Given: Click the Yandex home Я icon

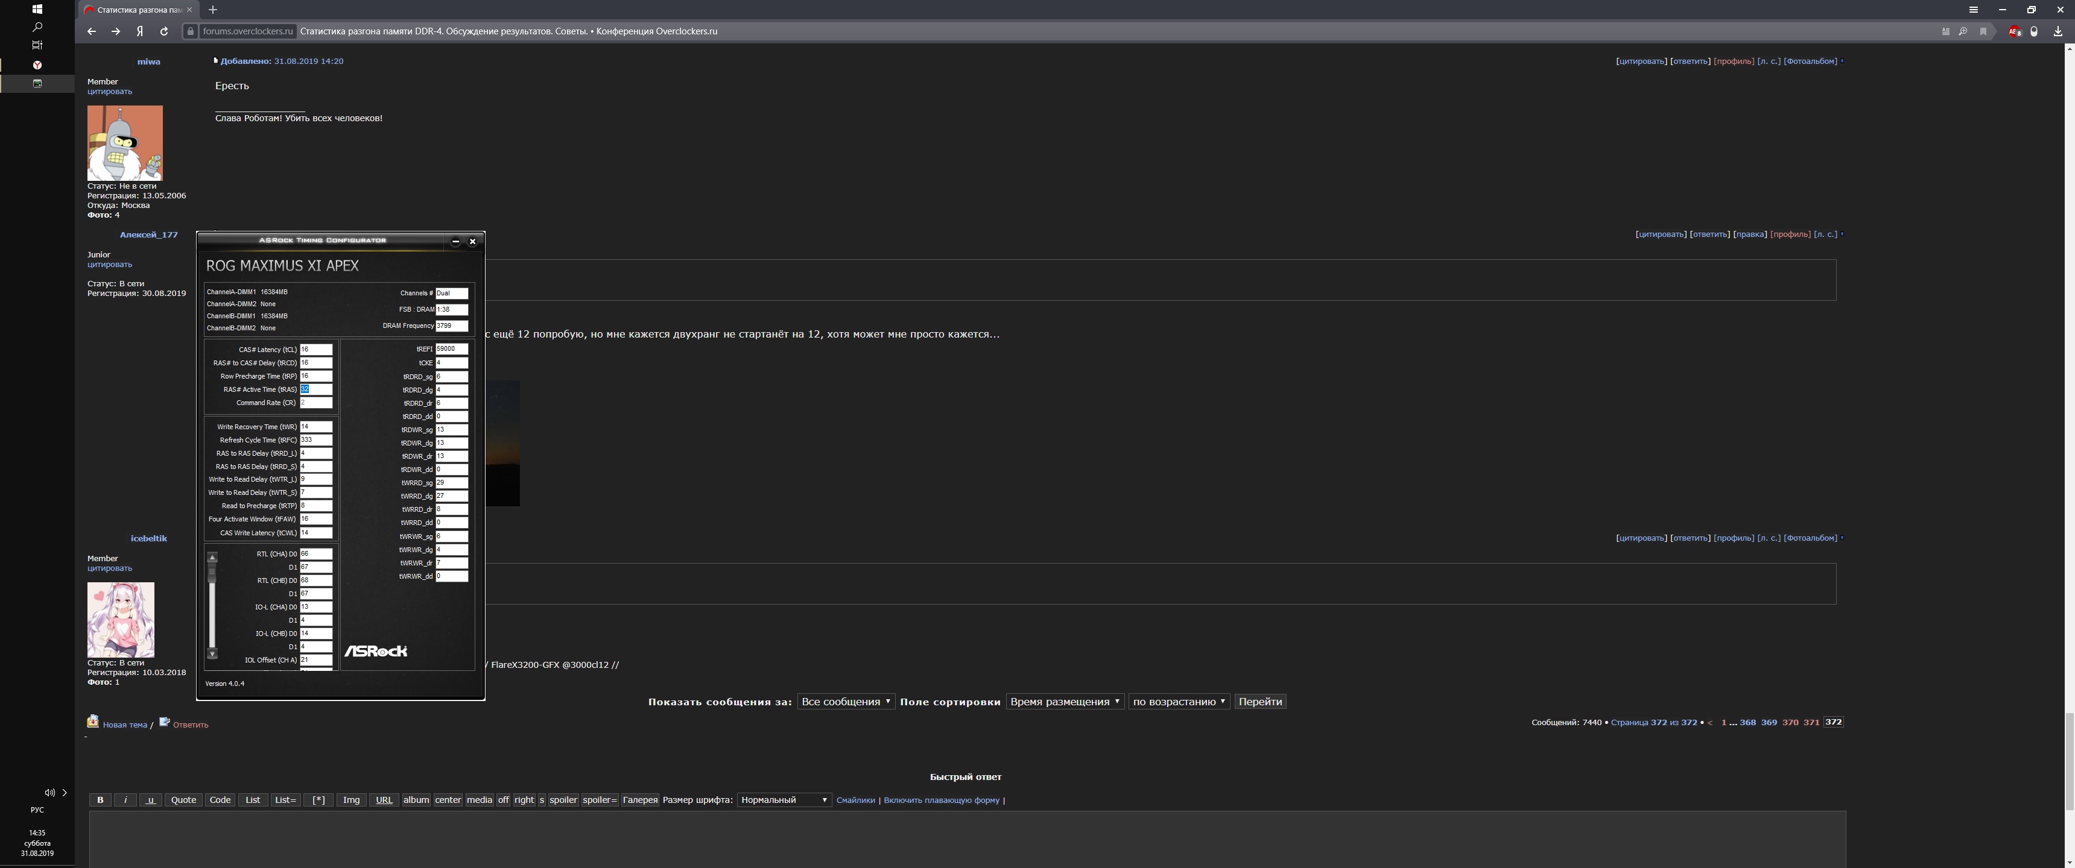Looking at the screenshot, I should (140, 31).
